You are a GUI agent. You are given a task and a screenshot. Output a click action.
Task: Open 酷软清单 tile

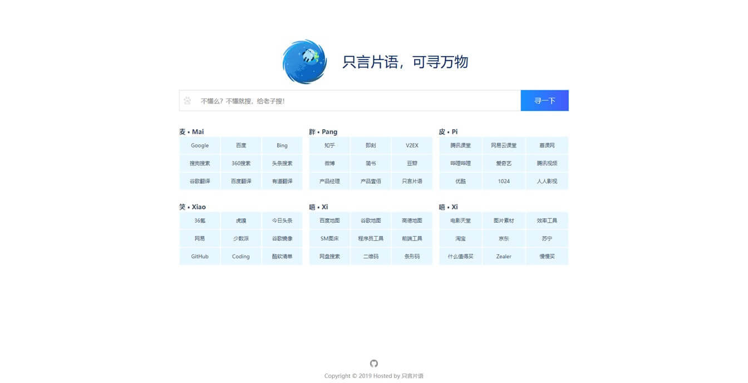pos(282,256)
